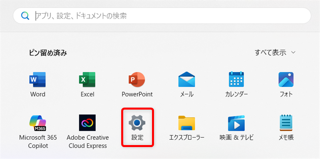Open PowerPoint pinned icon
Screen dimensions: 320x159
(137, 80)
